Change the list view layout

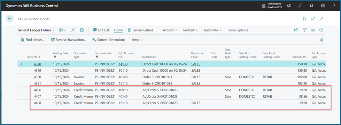(x=313, y=30)
